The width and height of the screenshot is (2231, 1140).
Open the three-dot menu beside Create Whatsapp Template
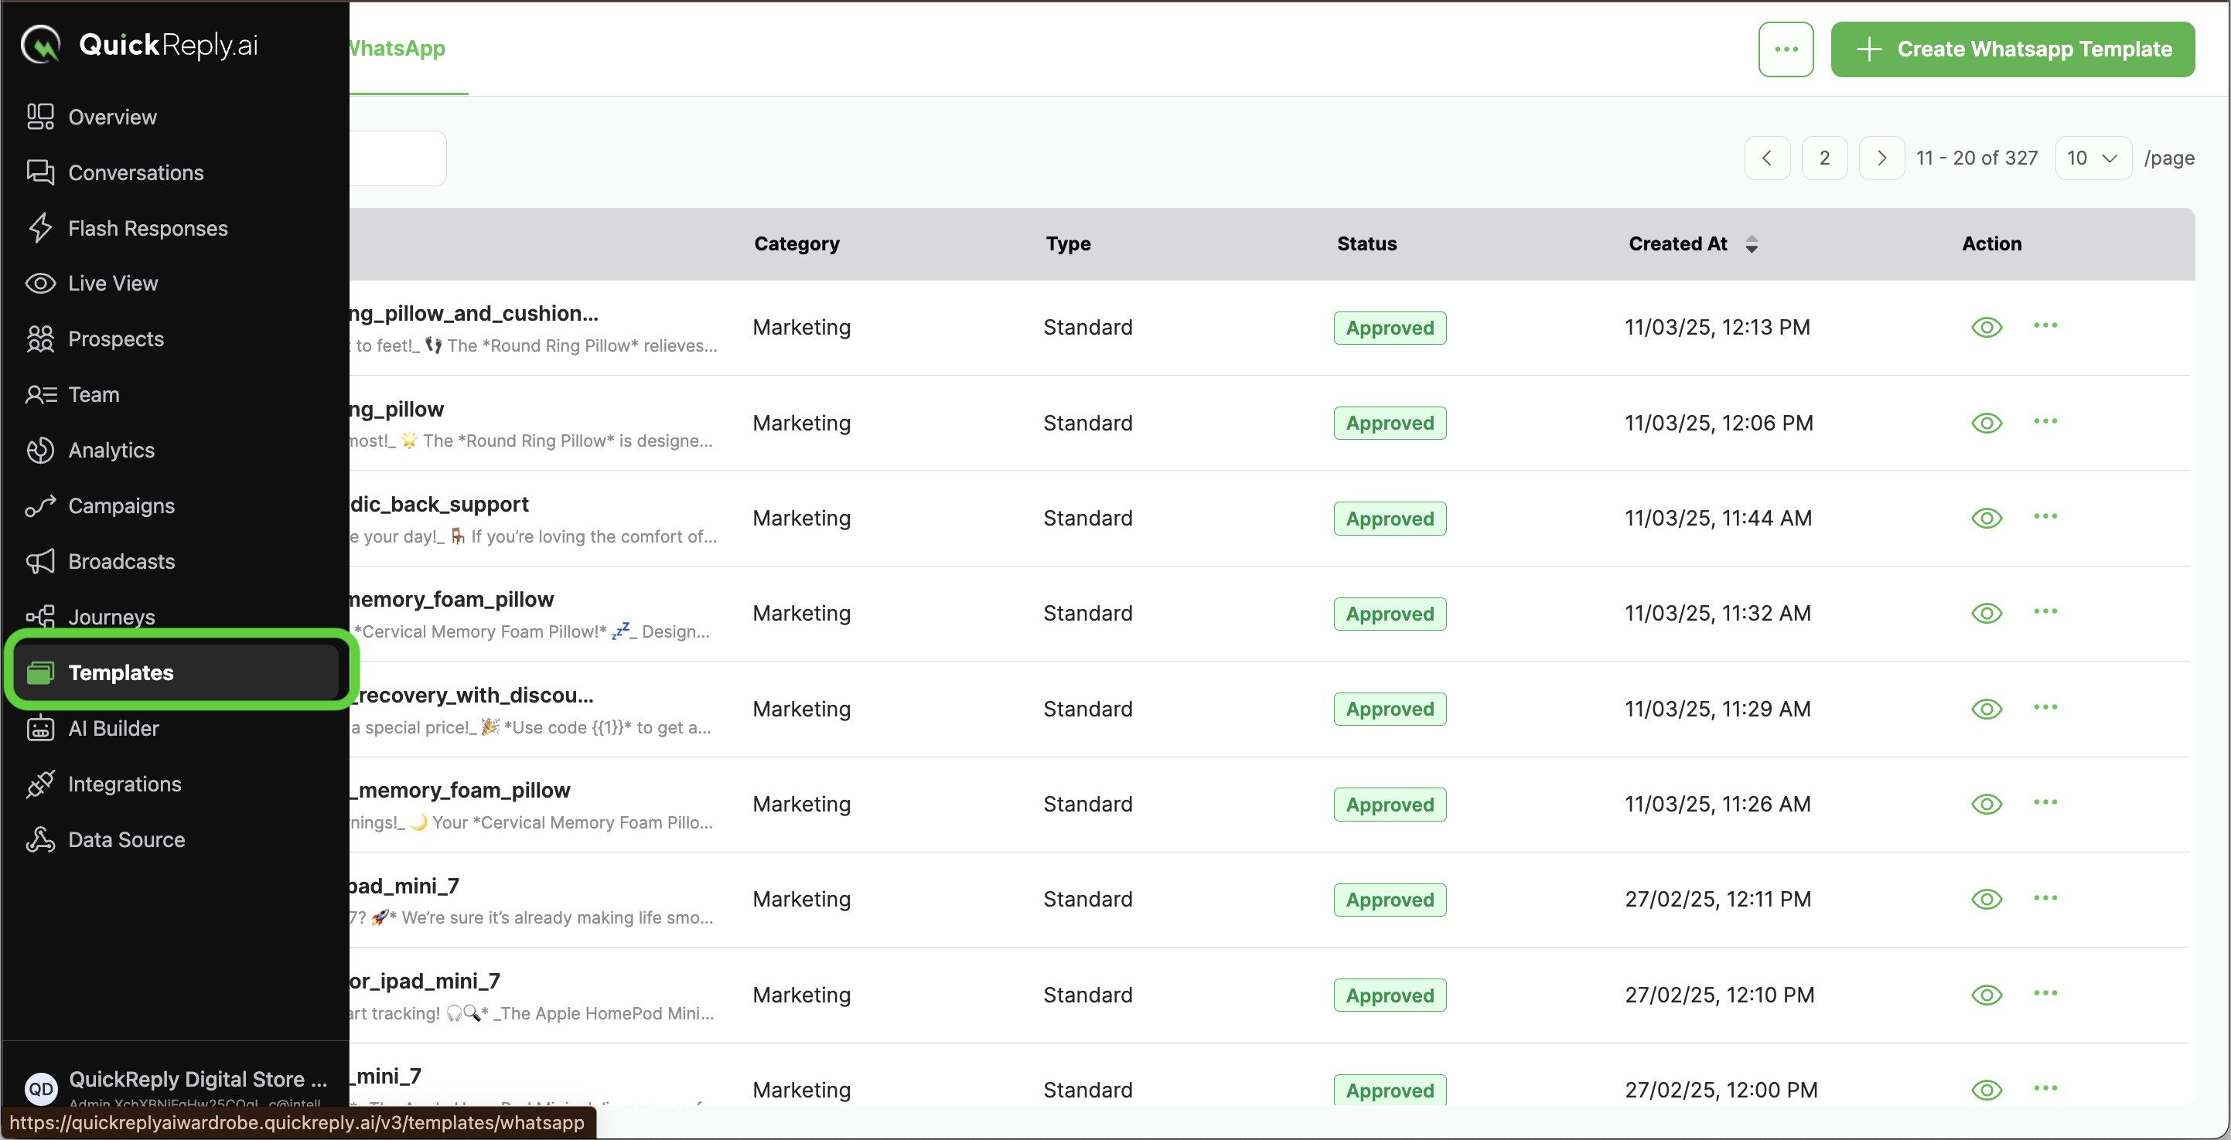coord(1785,49)
